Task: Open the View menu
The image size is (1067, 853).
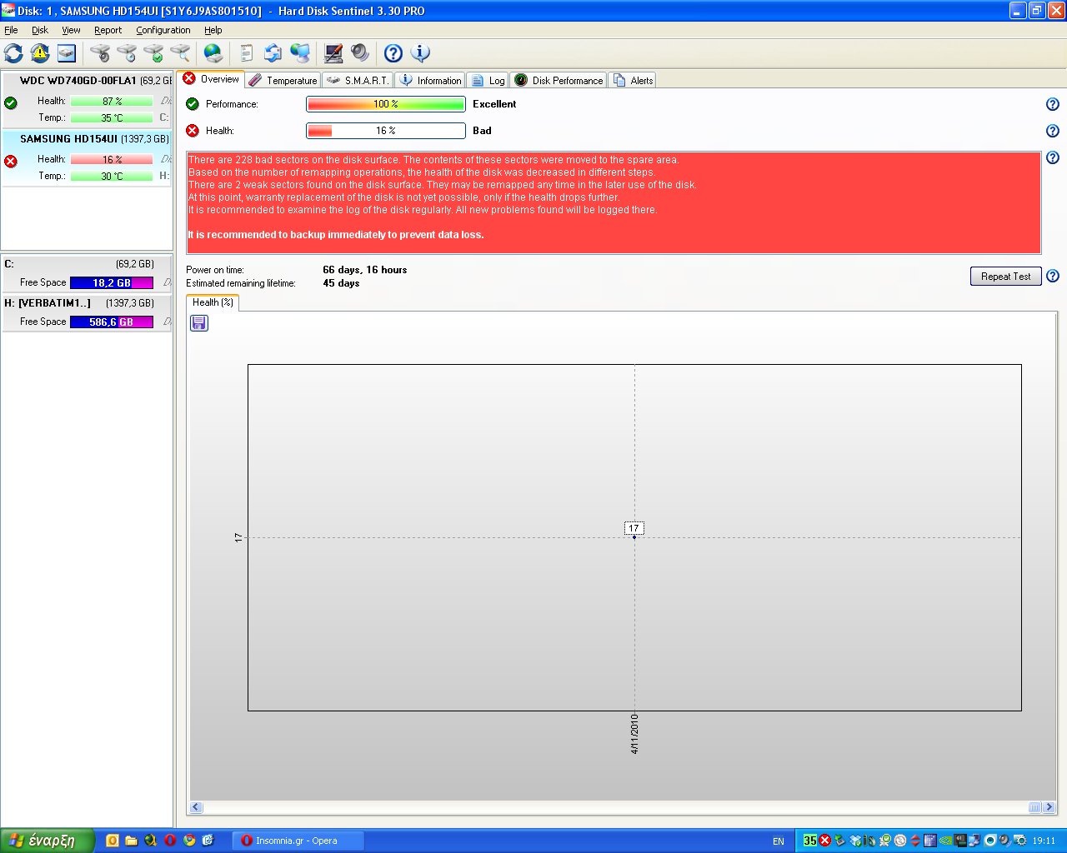Action: (71, 30)
